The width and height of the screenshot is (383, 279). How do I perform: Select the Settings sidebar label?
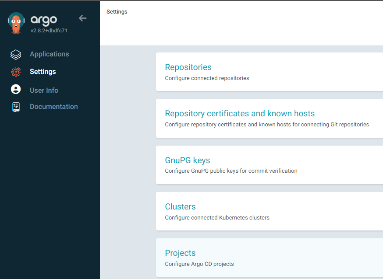tap(43, 72)
